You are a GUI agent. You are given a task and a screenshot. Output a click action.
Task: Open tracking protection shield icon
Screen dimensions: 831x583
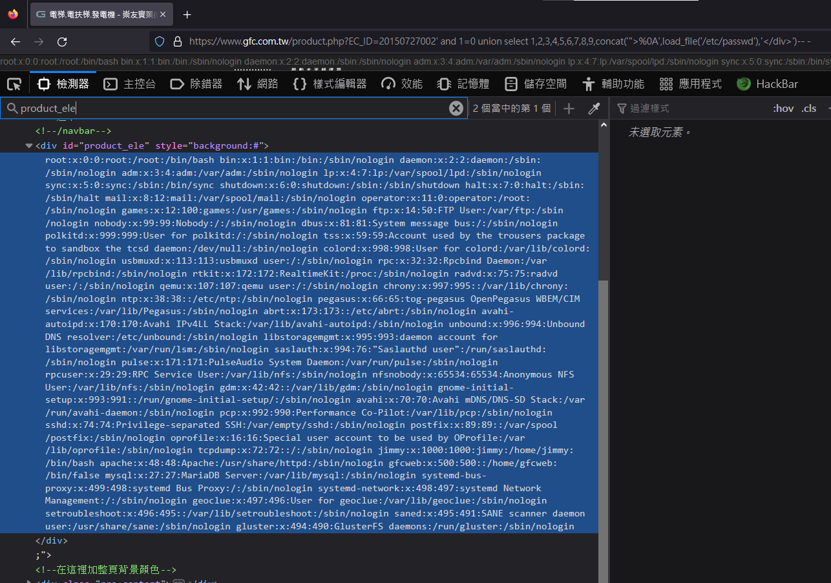point(160,42)
